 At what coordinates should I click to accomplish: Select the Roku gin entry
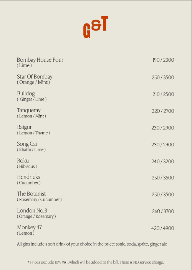pos(23,161)
